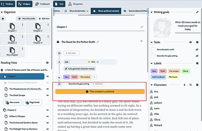Switch to the Widgets tab
Image resolution: width=202 pixels, height=131 pixels.
[x=24, y=4]
